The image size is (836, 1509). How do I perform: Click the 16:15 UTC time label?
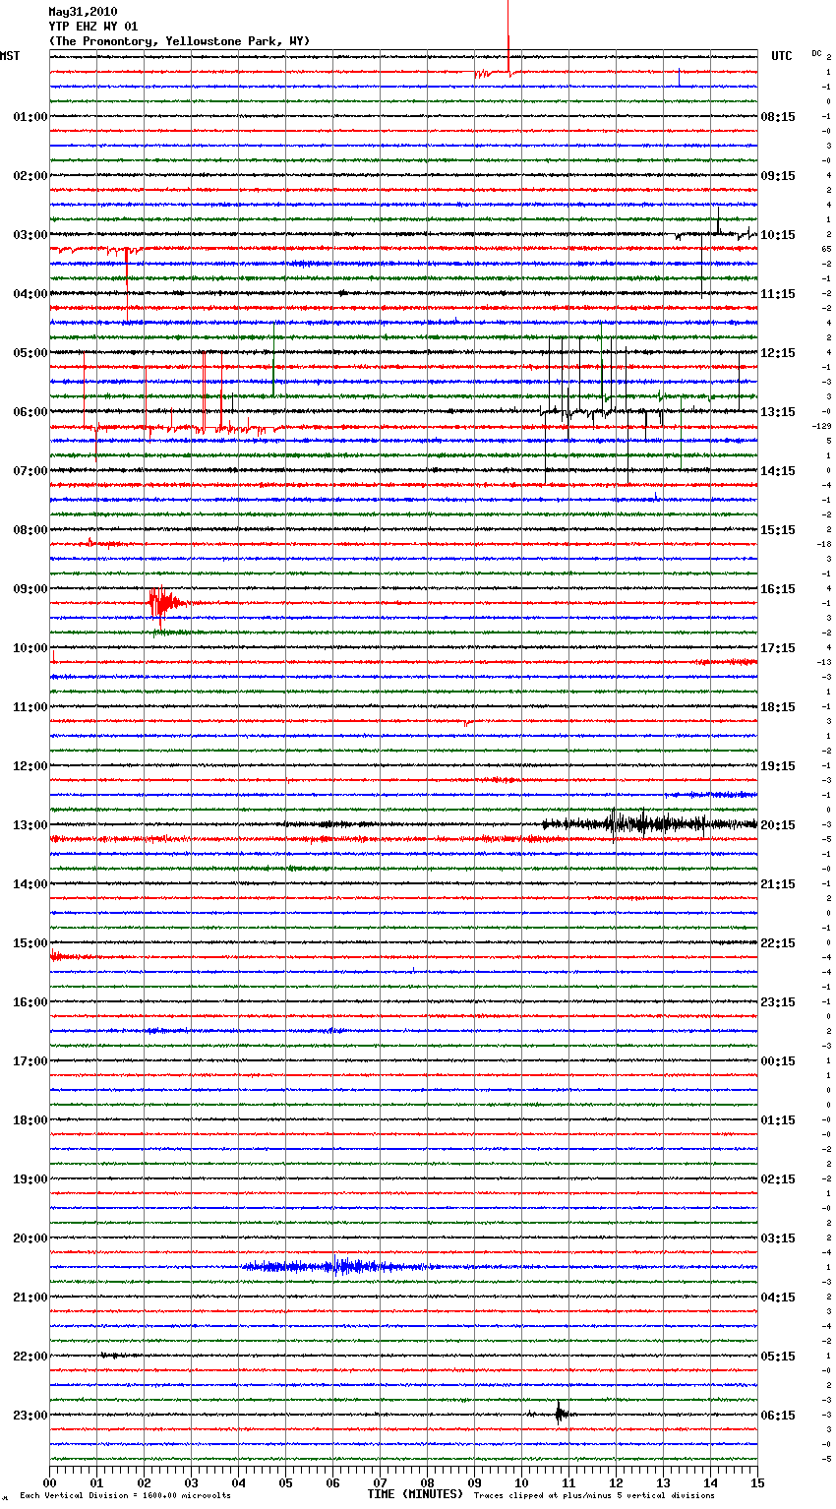coord(778,589)
